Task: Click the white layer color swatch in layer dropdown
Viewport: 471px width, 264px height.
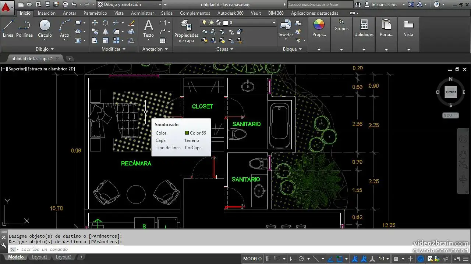Action: (226, 23)
